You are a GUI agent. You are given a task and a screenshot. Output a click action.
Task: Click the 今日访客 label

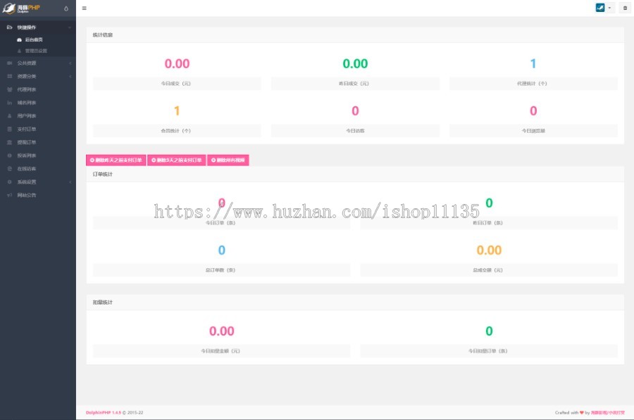click(x=355, y=131)
